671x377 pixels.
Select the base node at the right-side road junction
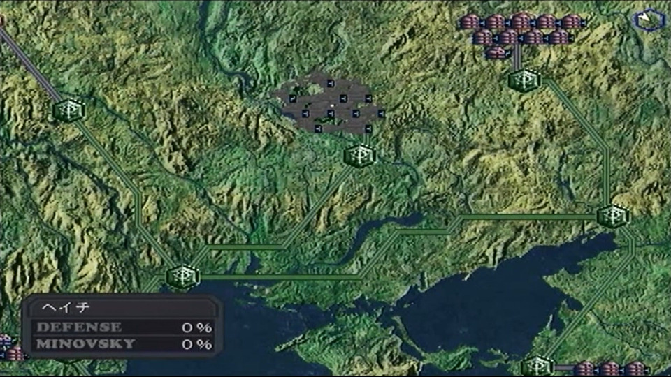613,216
